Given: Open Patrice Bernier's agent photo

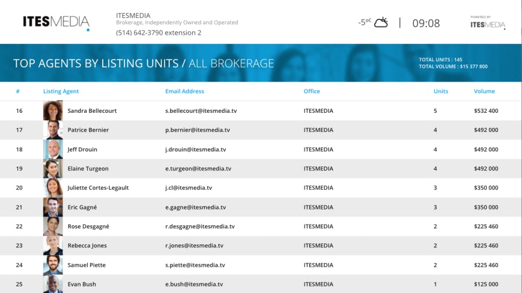Looking at the screenshot, I should click(x=53, y=130).
